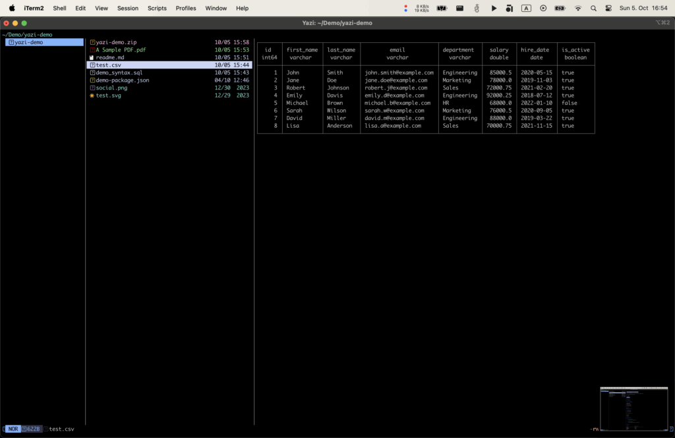
Task: Click the demo-package.json file icon
Action: tap(92, 80)
